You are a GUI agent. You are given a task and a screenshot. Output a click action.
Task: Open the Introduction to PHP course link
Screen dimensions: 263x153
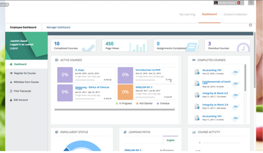click(x=148, y=70)
